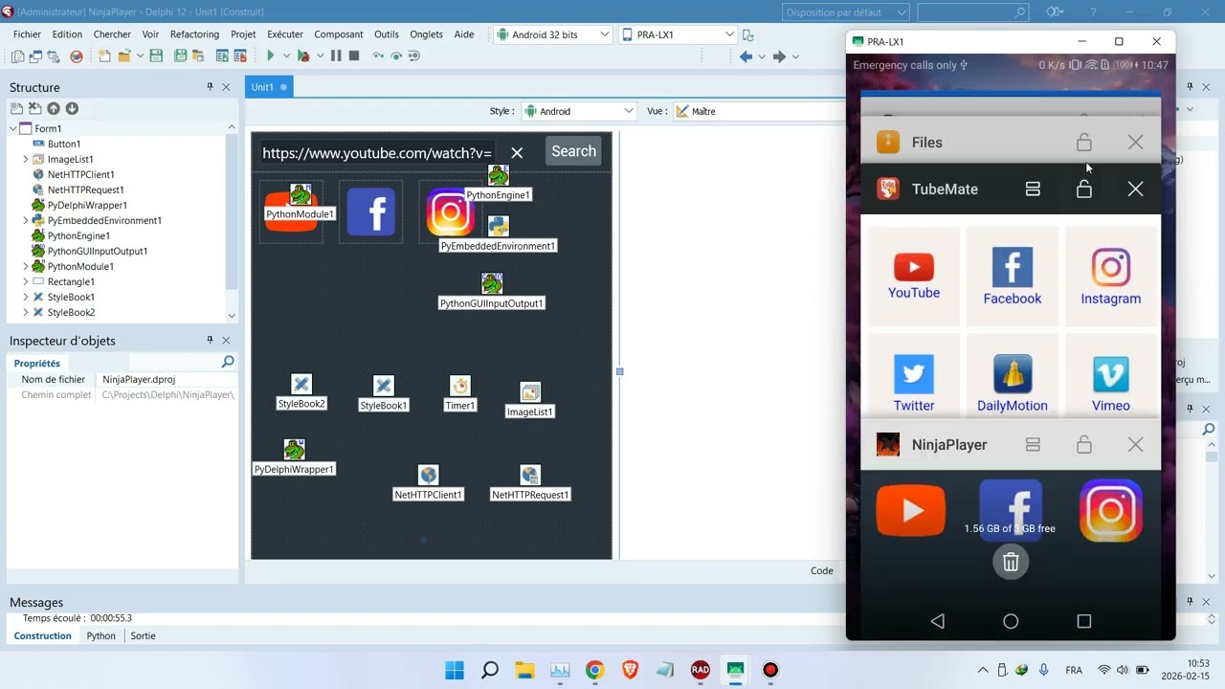
Task: Open Vimeo in TubeMate app
Action: pos(1111,384)
